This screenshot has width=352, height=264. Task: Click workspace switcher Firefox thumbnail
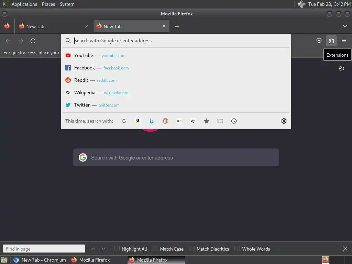pos(326,260)
